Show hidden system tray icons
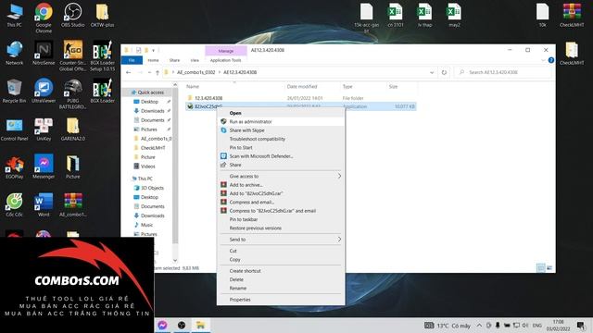 (x=479, y=325)
